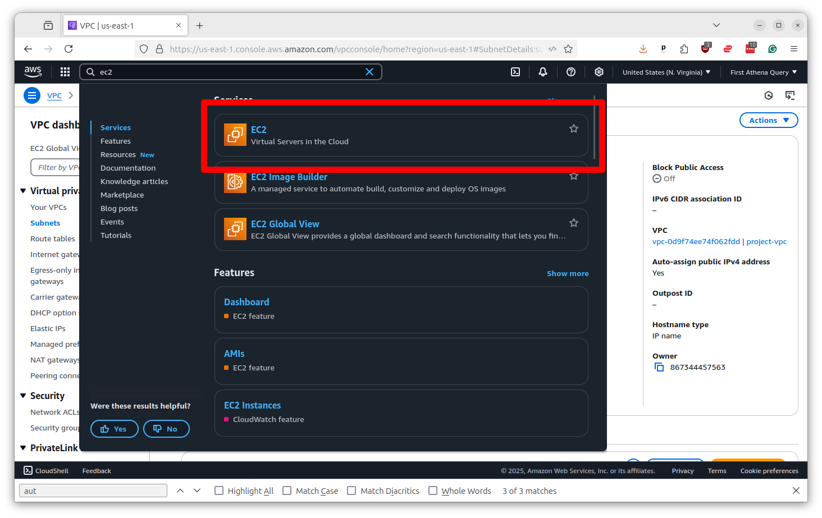Enable Match Case searching
822x518 pixels.
(286, 490)
